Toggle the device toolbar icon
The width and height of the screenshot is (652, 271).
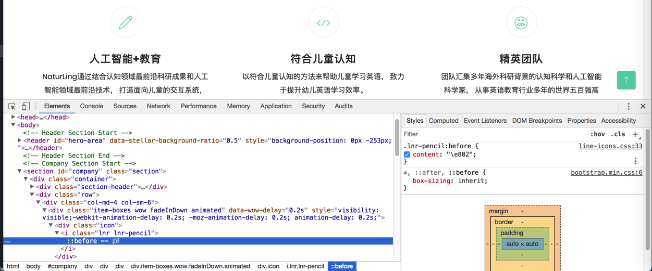coord(26,106)
